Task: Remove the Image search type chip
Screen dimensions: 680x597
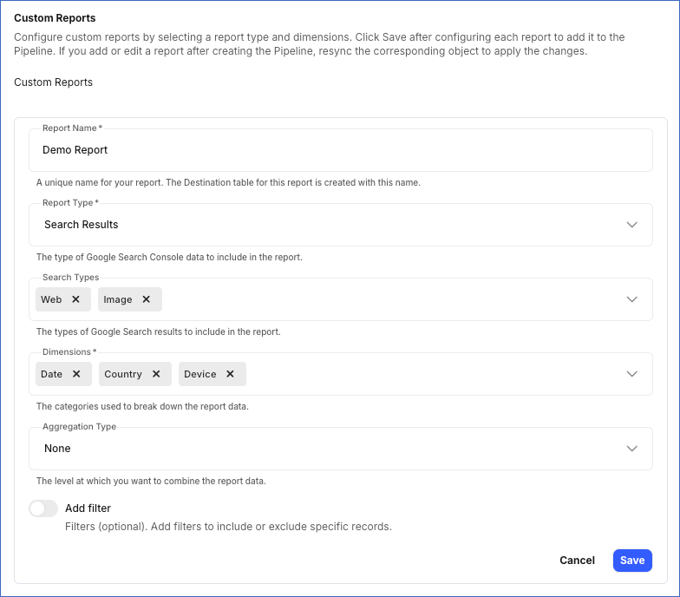Action: coord(146,299)
